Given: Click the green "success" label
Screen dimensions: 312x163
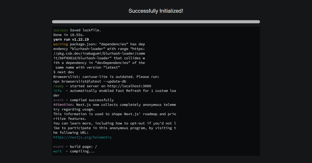Looking at the screenshot, I should click(x=60, y=30).
